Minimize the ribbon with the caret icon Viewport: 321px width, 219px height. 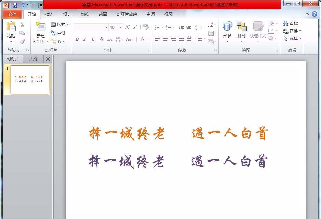pos(307,14)
